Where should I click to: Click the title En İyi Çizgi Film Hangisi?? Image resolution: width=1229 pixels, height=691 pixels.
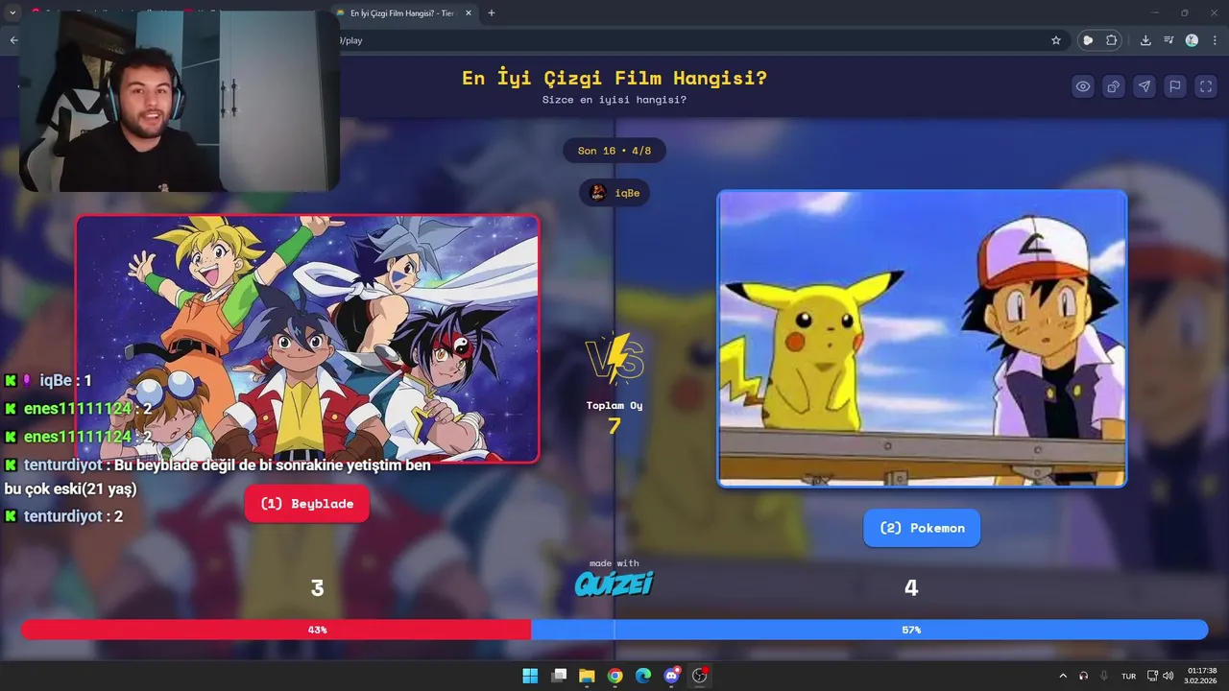coord(614,78)
